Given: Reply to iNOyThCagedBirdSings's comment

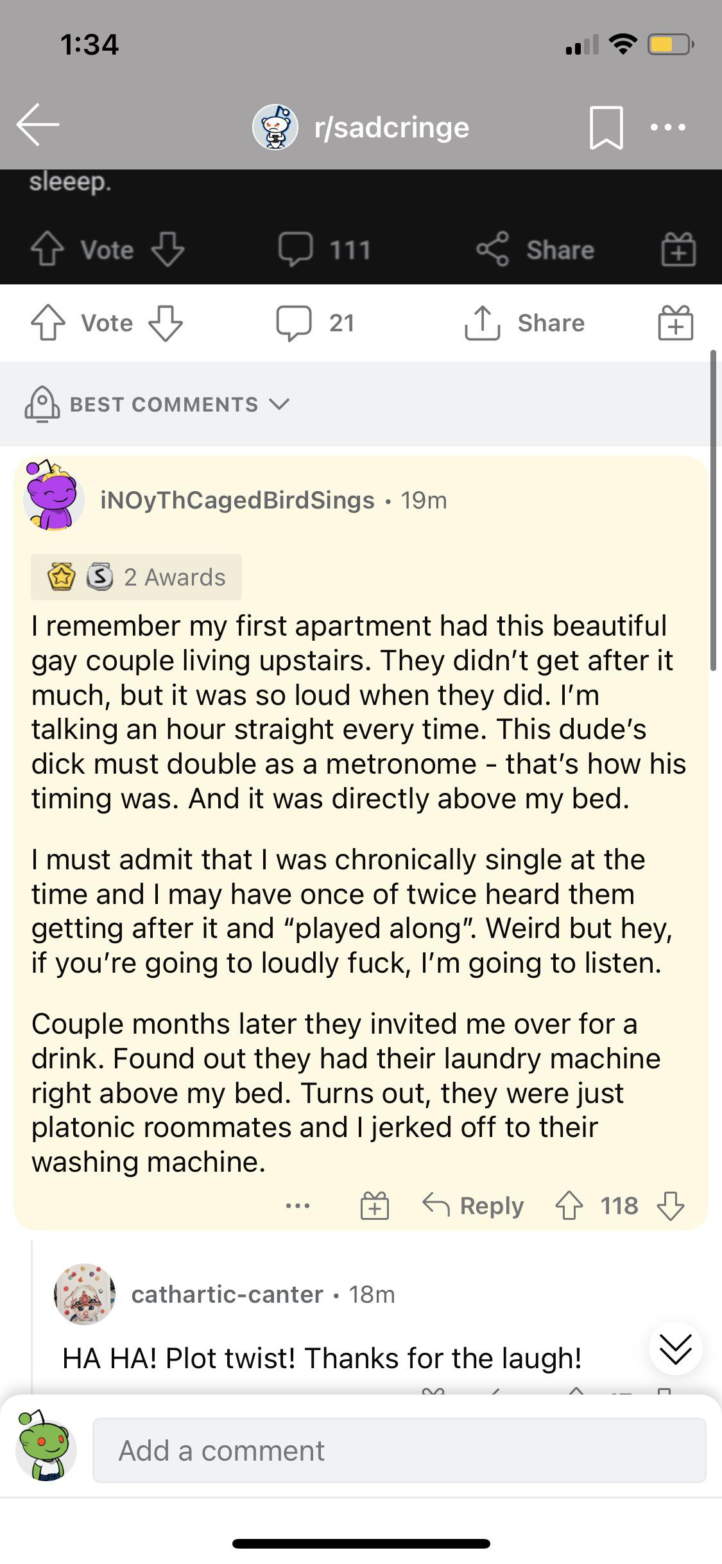Looking at the screenshot, I should [474, 1205].
